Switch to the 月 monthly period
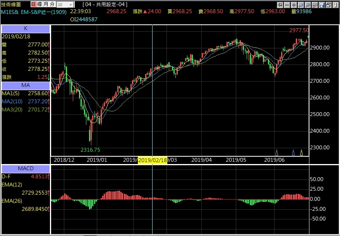The image size is (340, 236). tap(46, 4)
